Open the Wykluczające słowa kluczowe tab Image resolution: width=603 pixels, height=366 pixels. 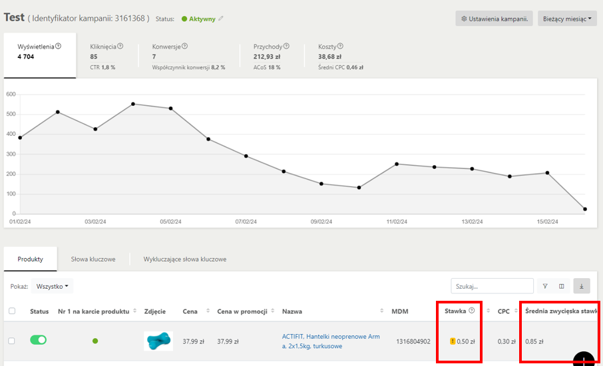point(185,259)
